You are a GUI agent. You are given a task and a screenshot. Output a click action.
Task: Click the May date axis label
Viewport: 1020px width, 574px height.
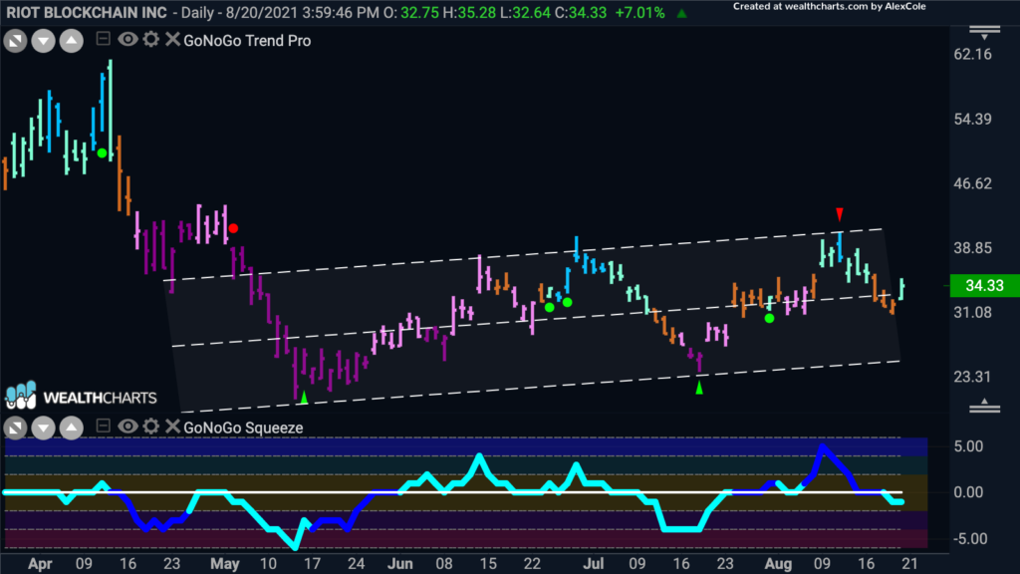225,564
